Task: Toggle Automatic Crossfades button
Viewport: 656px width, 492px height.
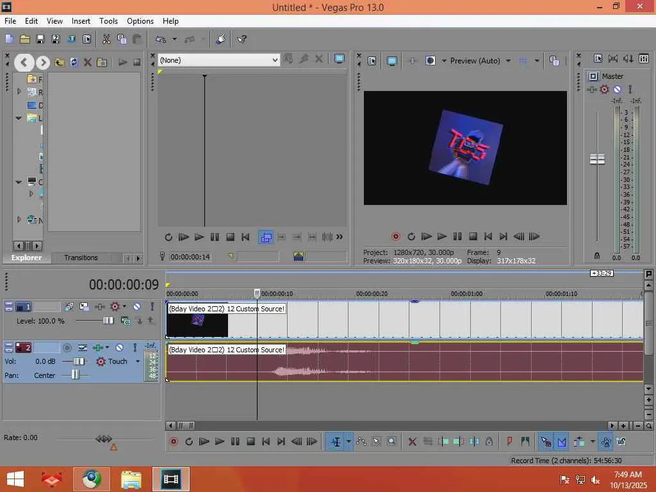Action: (562, 442)
